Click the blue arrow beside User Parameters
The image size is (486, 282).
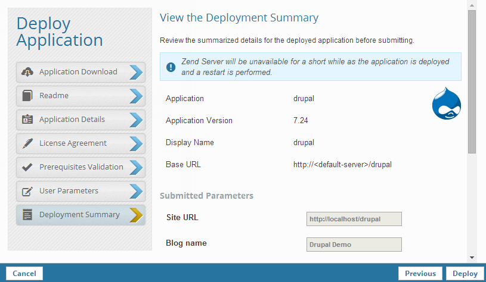[x=136, y=191]
